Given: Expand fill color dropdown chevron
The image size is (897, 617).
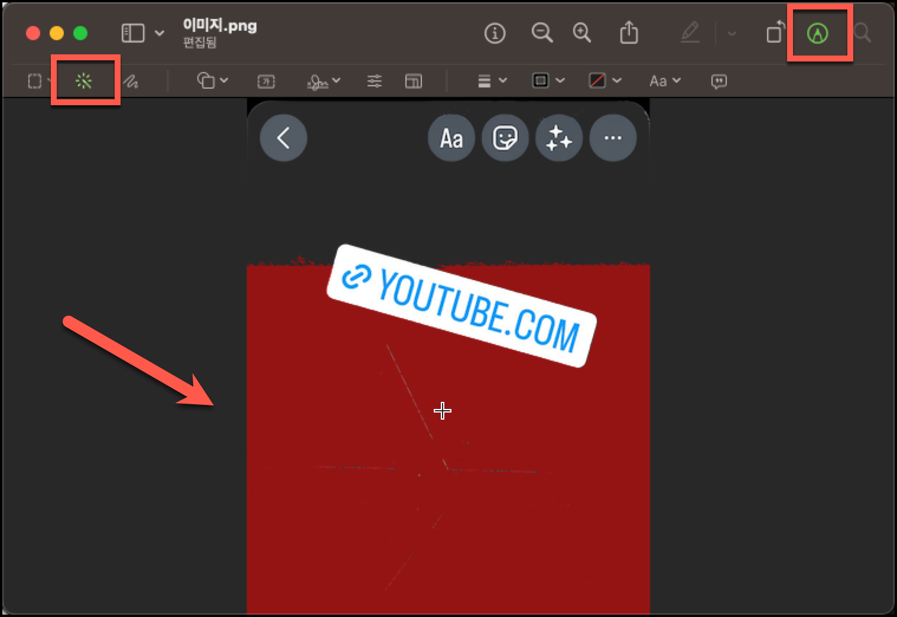Looking at the screenshot, I should tap(617, 80).
